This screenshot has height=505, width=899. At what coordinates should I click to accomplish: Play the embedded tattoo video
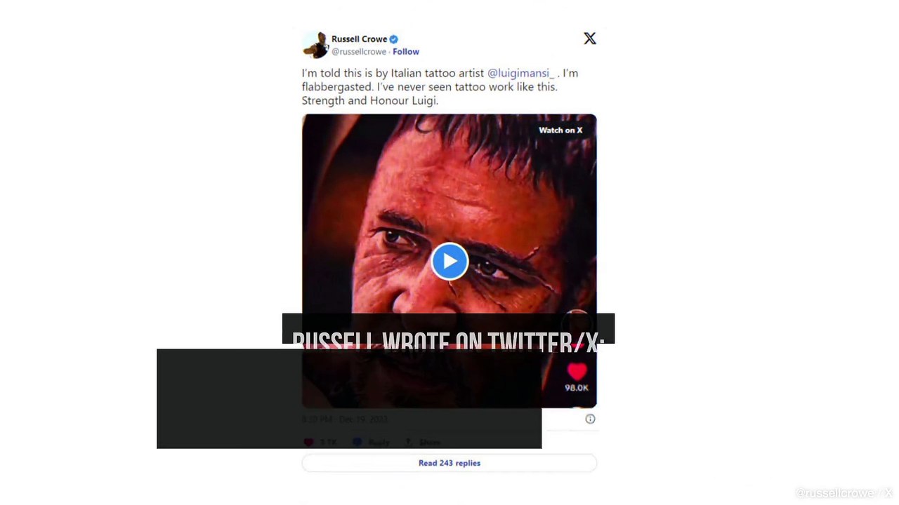[x=449, y=261]
